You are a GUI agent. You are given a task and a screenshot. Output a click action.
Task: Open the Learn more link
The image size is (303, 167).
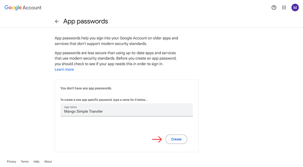click(x=64, y=69)
